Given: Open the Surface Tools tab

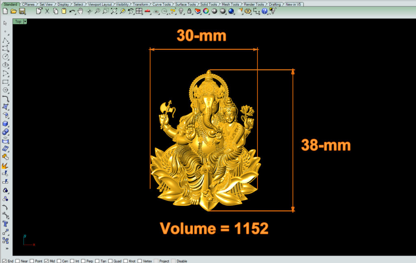Looking at the screenshot, I should click(185, 4).
